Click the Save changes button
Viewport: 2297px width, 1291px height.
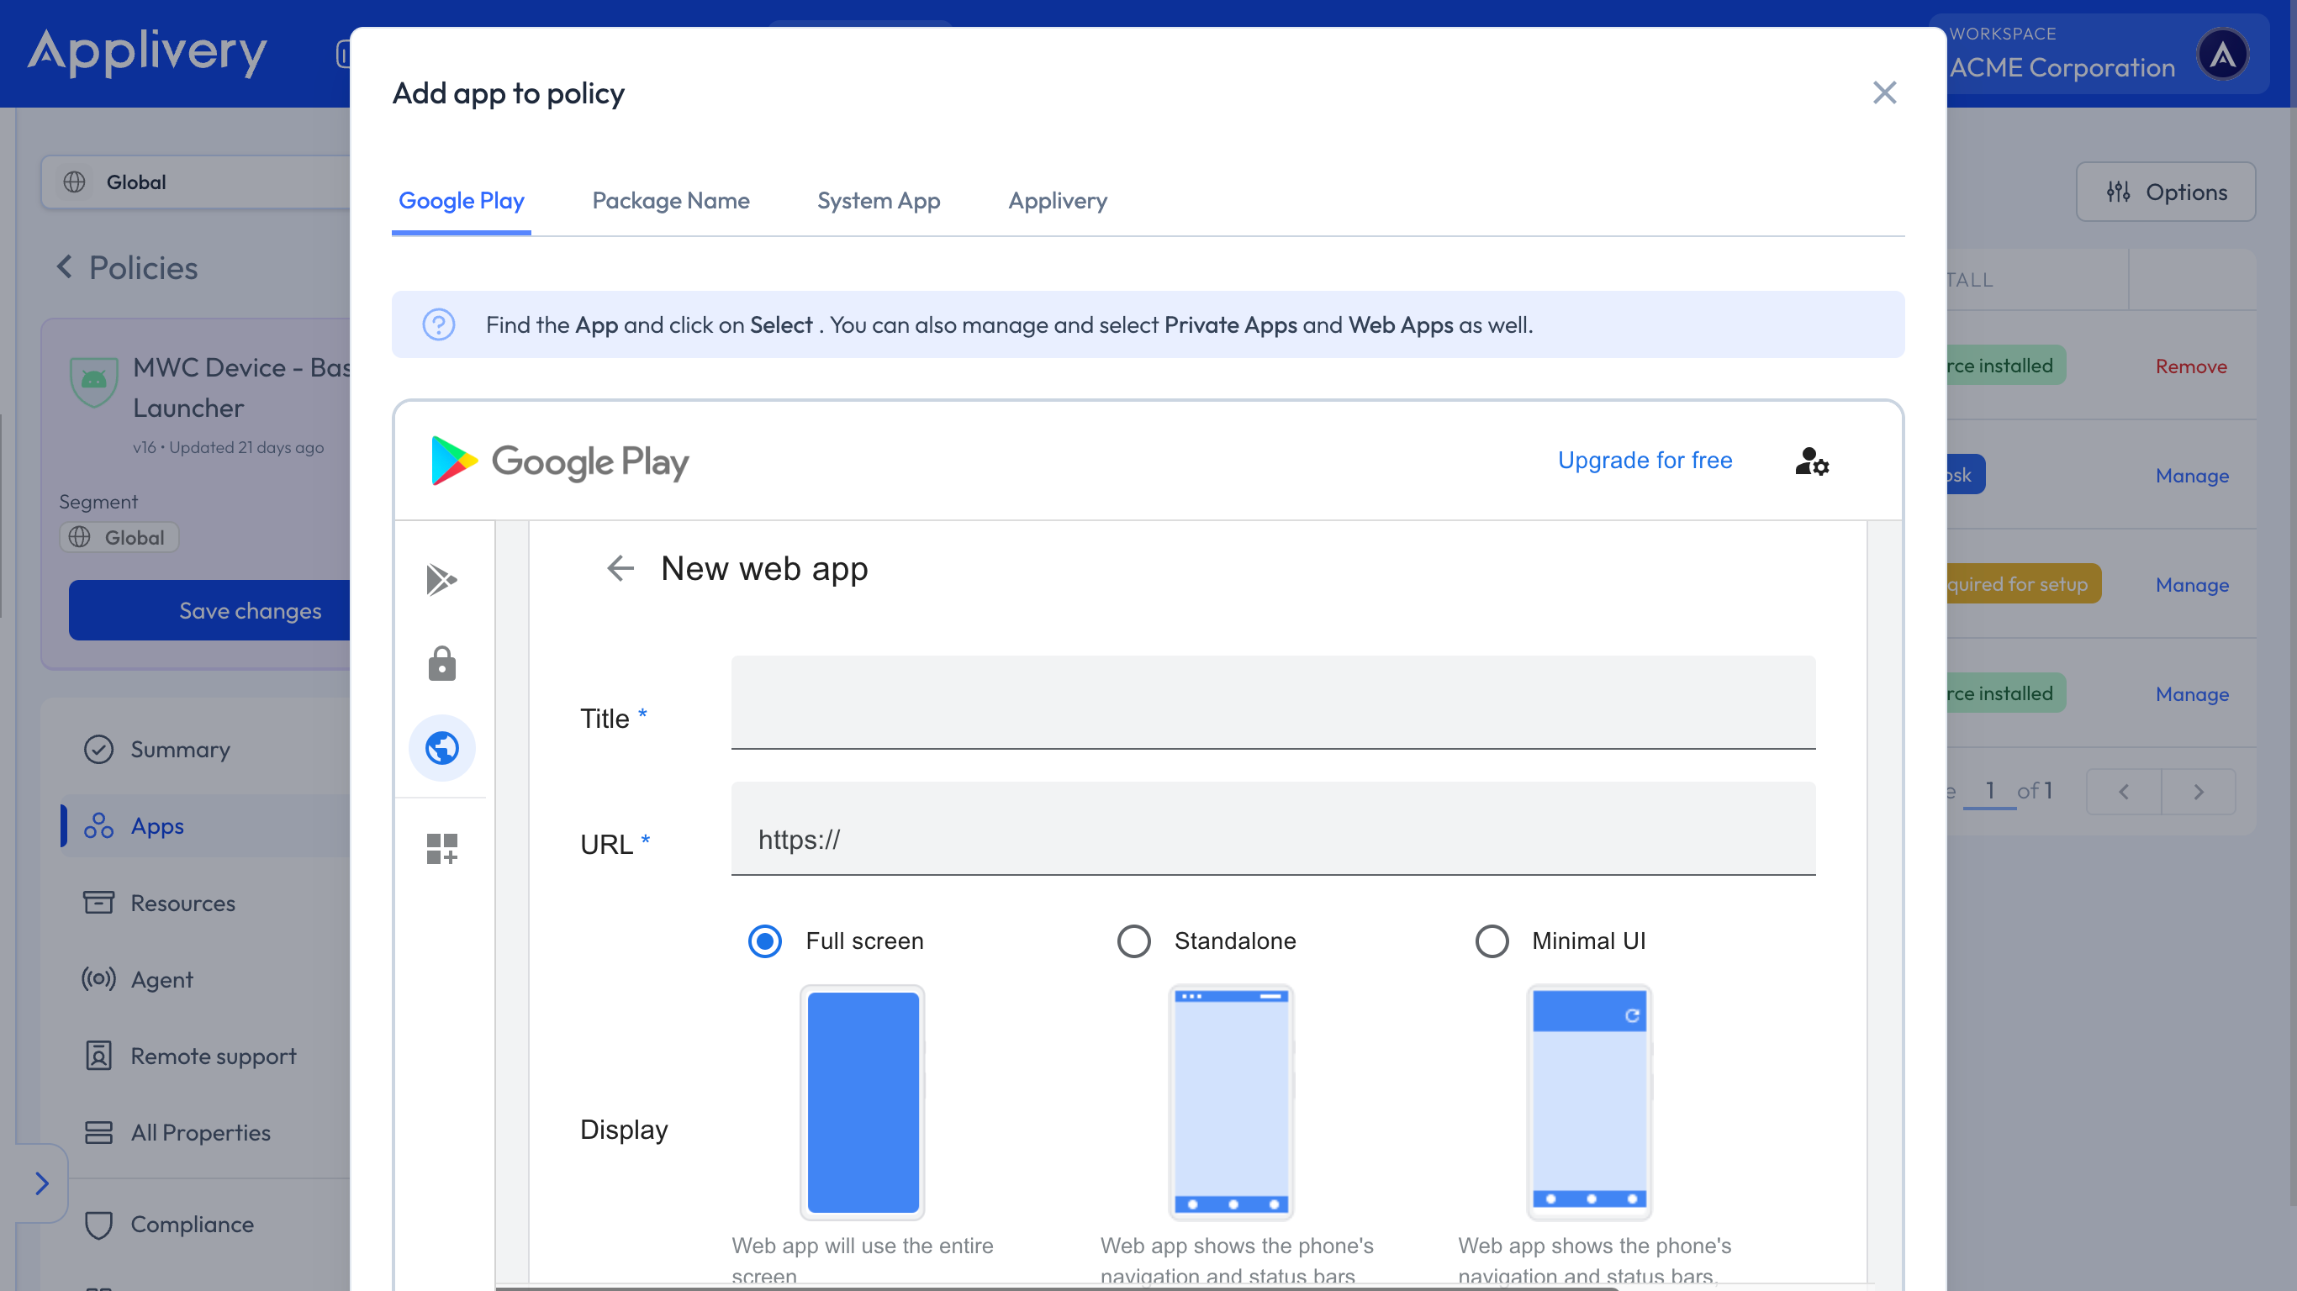point(250,611)
